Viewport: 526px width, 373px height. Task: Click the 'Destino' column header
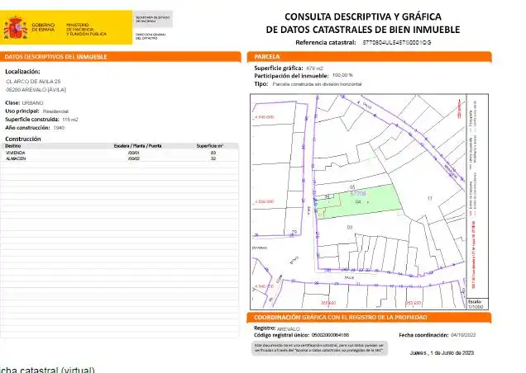pos(13,146)
